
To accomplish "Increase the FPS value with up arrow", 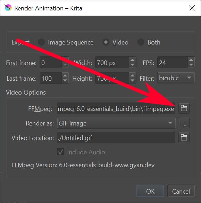I will tap(191, 60).
